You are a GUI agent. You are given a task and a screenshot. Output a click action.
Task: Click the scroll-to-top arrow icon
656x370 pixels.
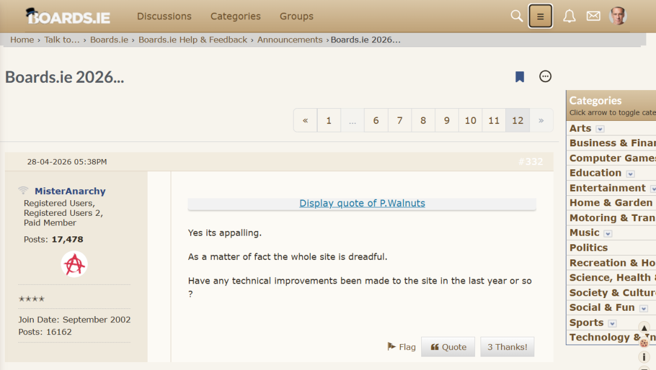645,328
